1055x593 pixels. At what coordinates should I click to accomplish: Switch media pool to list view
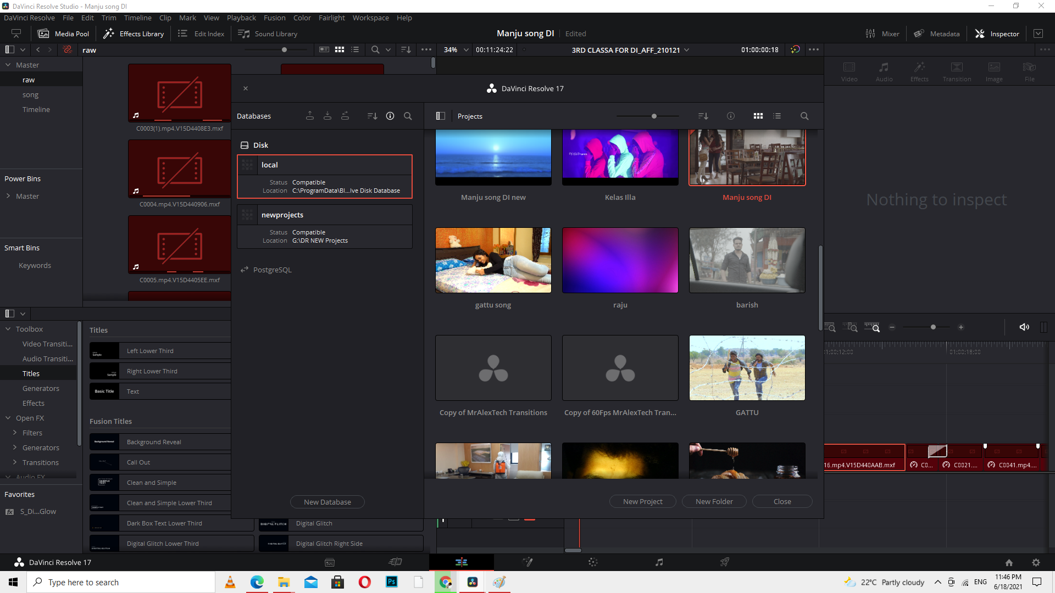point(355,49)
